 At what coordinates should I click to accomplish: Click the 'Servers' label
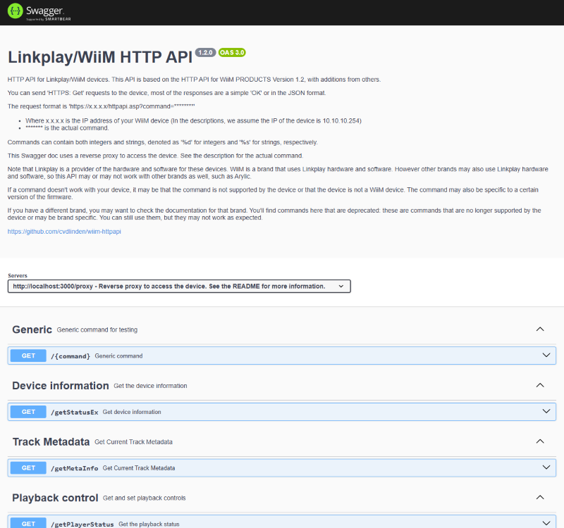tap(18, 275)
